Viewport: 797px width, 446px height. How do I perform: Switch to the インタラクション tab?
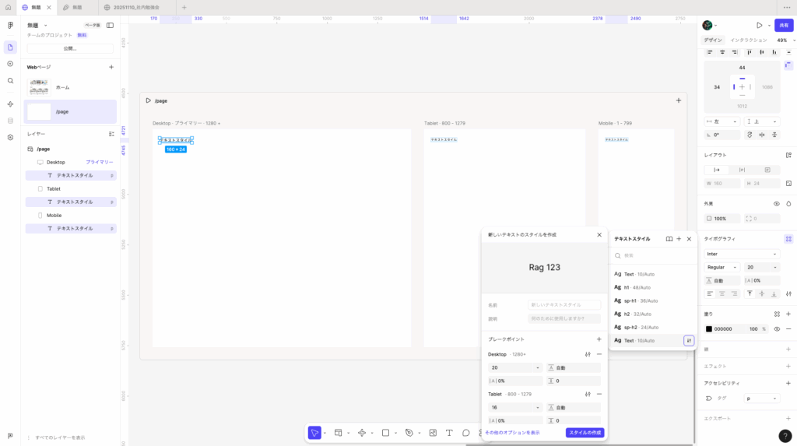tap(748, 40)
